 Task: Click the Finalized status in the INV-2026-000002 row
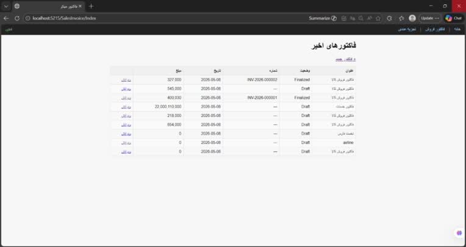pos(302,80)
